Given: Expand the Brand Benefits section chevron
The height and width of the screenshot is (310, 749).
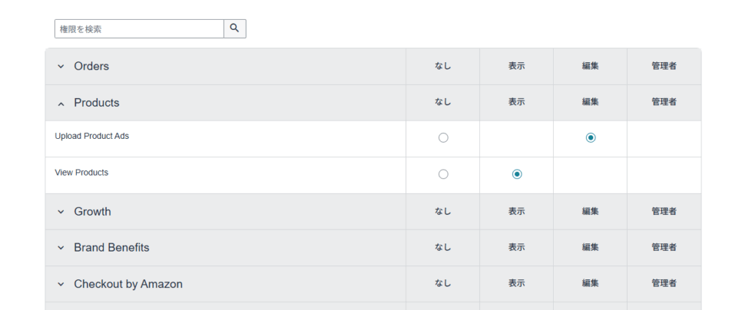Looking at the screenshot, I should pyautogui.click(x=61, y=248).
